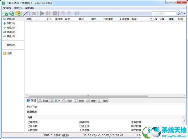
Task: Click the D: 0.0 KB/s status entry
Action: 104,135
